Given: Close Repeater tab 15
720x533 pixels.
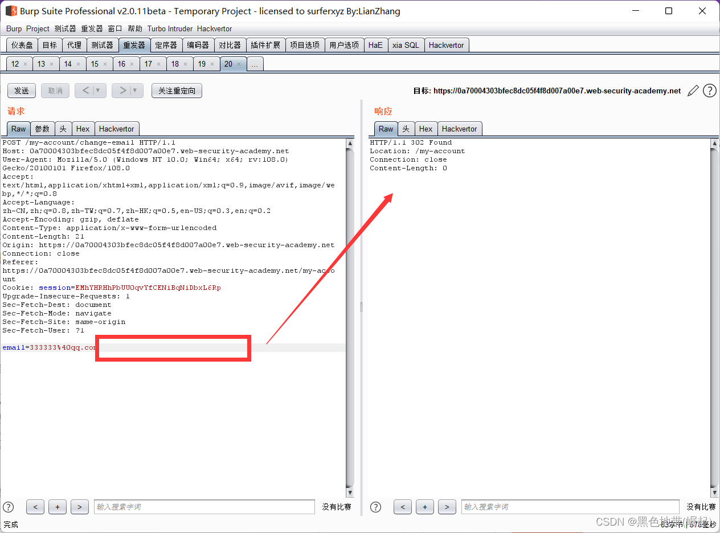Looking at the screenshot, I should click(x=105, y=64).
